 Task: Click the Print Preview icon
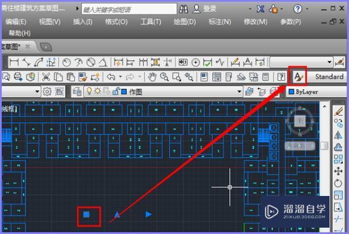click(x=6, y=77)
